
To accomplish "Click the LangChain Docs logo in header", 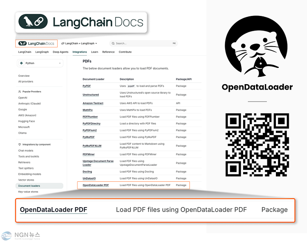I will (36, 43).
